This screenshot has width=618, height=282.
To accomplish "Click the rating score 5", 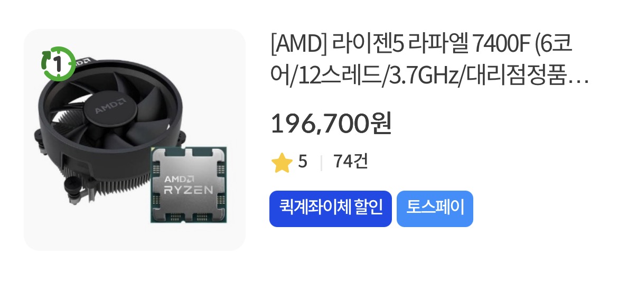I will point(302,162).
